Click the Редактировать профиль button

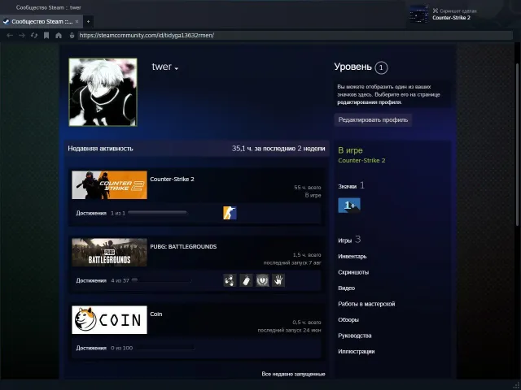(x=373, y=119)
